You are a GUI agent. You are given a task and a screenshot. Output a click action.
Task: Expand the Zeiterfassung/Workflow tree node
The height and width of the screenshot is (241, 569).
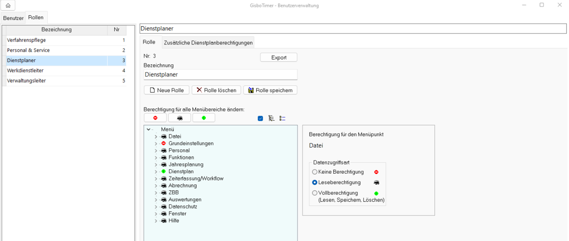(156, 179)
